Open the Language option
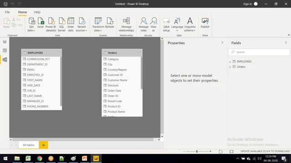This screenshot has width=291, height=163. coord(177,25)
